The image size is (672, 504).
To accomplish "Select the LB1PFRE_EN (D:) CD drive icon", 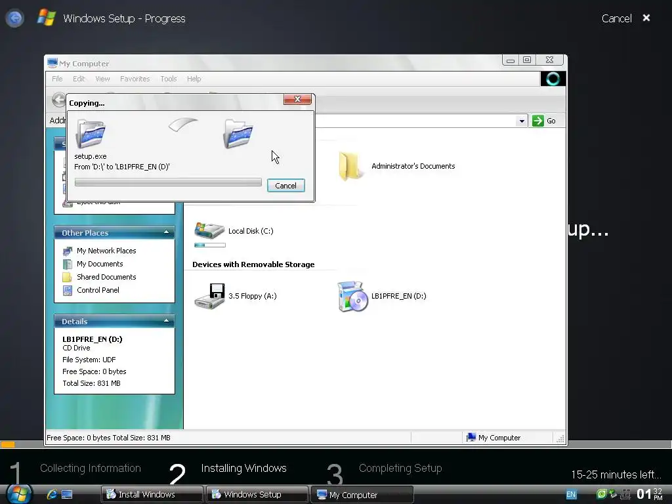I will click(x=352, y=296).
